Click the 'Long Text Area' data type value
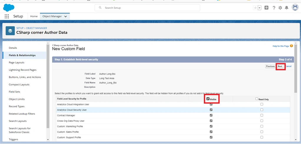Viewport: 301px width, 144px height. pyautogui.click(x=107, y=78)
